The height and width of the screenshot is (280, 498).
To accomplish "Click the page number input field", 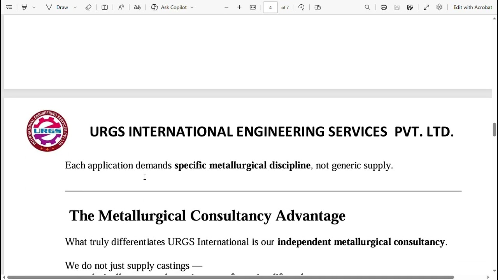I will point(270,7).
